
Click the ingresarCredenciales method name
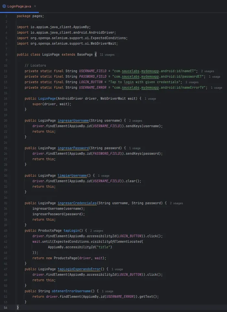(77, 203)
